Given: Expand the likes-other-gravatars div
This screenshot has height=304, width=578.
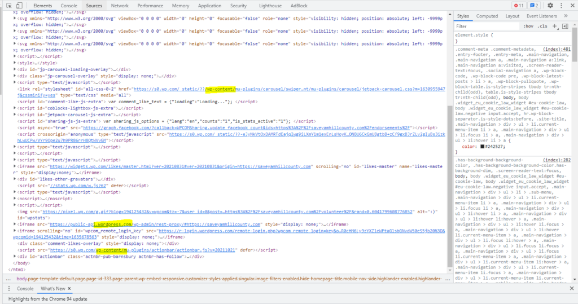Looking at the screenshot, I should (x=15, y=179).
